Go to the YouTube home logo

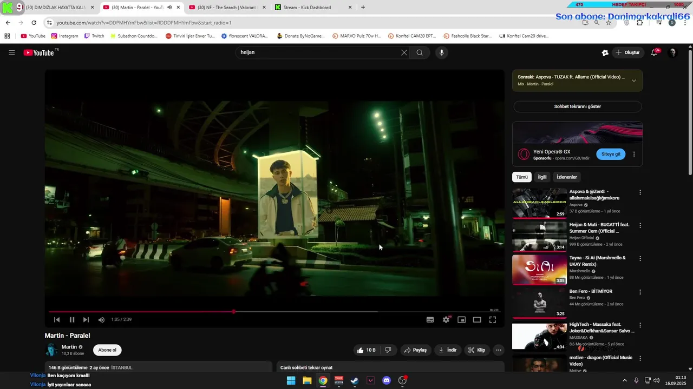(x=40, y=52)
